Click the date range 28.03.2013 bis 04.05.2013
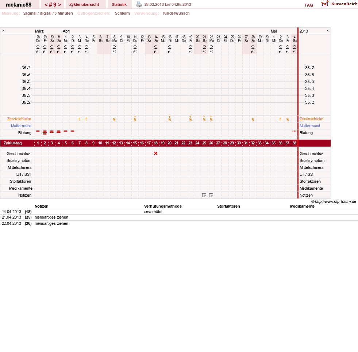Viewport: 358px width, 352px height. click(168, 4)
